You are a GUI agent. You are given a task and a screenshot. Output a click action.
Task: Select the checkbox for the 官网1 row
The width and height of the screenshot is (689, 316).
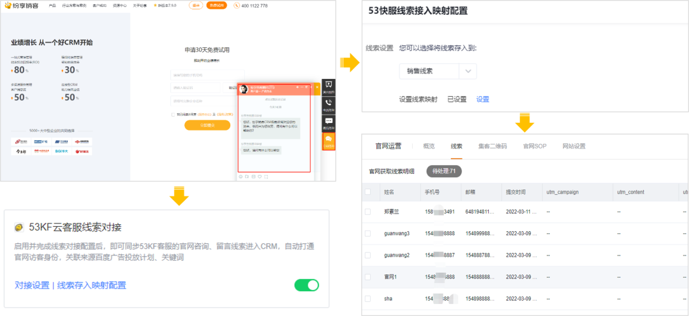click(x=368, y=277)
